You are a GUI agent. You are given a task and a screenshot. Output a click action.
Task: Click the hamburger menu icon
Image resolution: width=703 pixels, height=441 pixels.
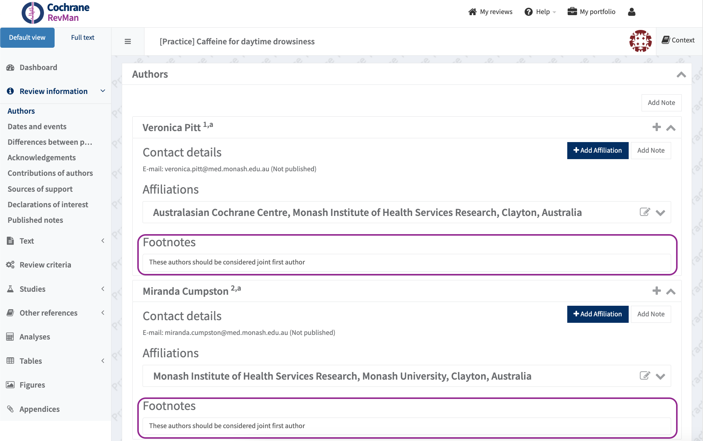coord(128,42)
